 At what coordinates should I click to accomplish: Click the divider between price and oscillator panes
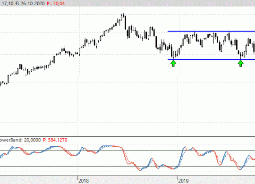[127, 137]
